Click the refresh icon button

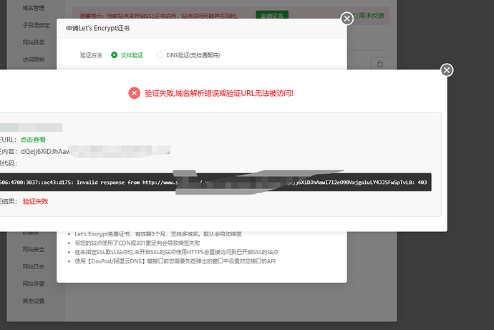(x=380, y=64)
